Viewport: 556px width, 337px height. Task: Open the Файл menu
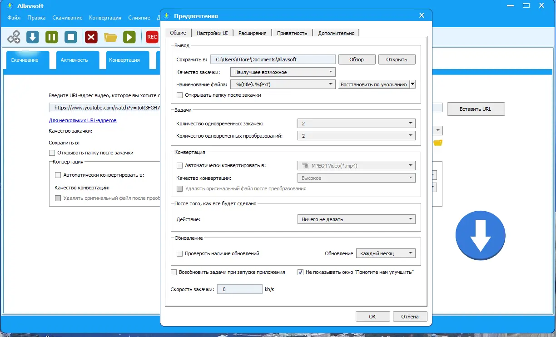14,18
